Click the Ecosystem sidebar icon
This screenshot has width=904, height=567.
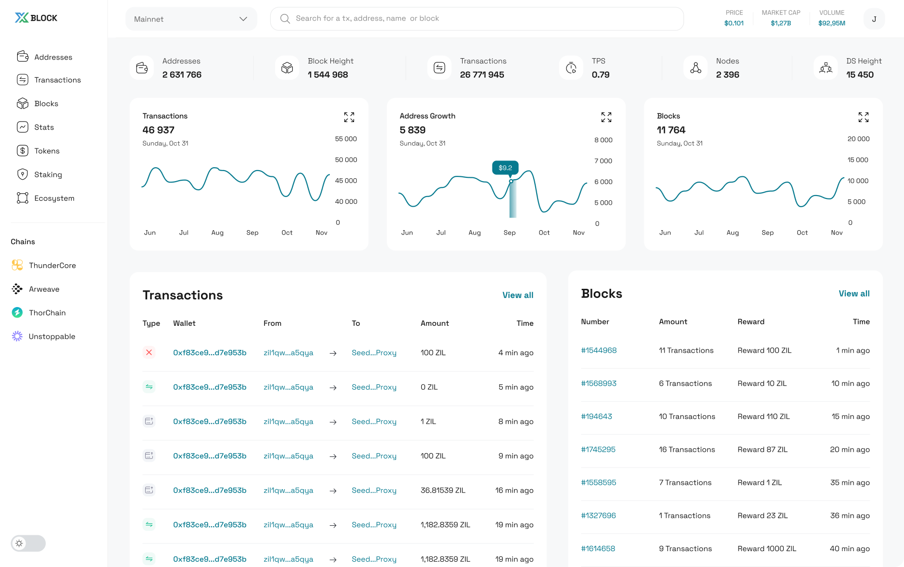click(x=23, y=198)
